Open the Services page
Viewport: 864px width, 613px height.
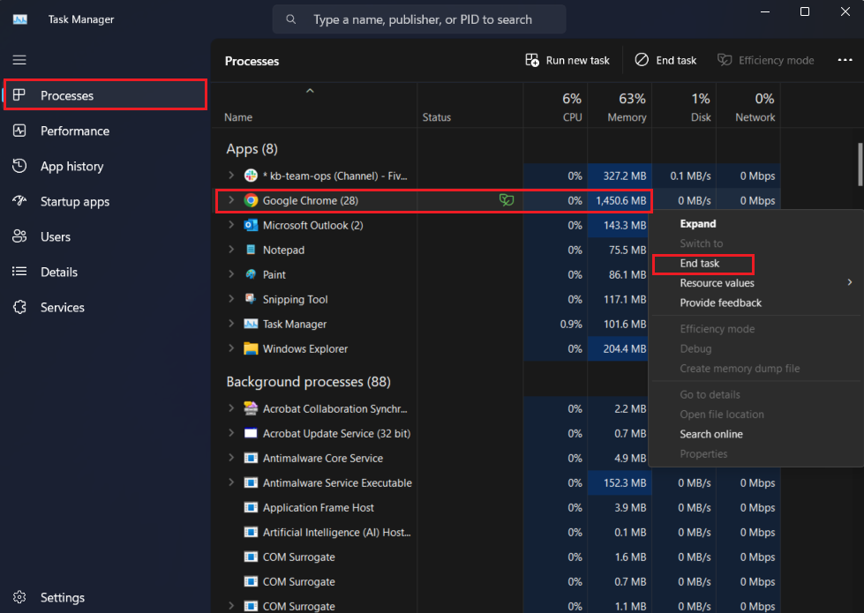click(62, 307)
